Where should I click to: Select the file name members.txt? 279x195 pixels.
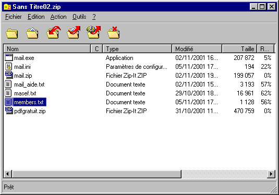30,102
